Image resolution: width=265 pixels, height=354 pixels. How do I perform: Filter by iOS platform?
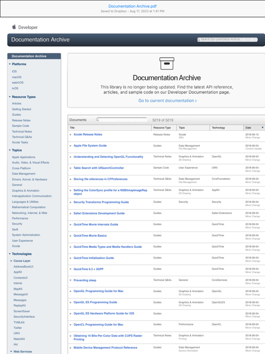click(14, 71)
